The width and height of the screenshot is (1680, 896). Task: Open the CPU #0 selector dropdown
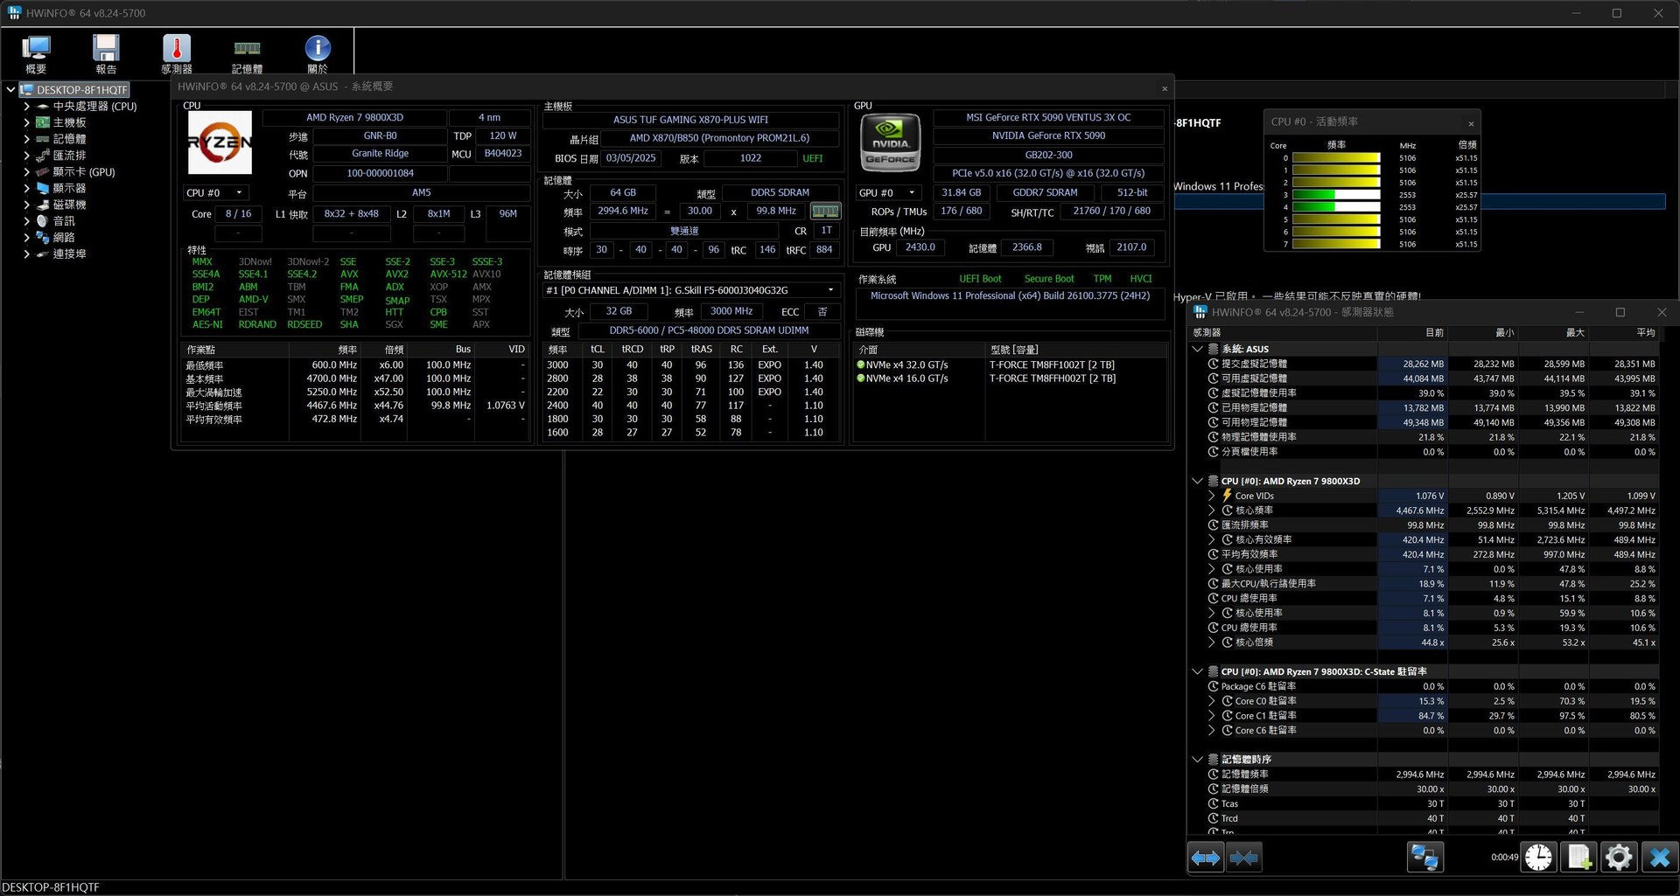click(215, 193)
